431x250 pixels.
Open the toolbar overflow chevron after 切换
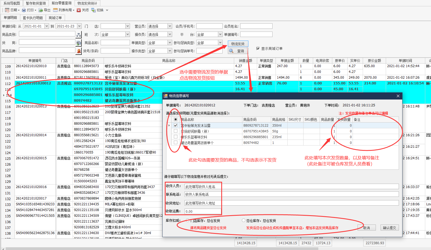click(x=107, y=10)
